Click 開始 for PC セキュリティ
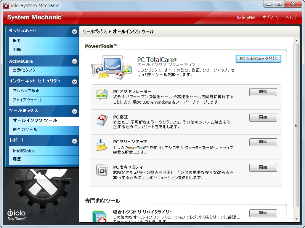The height and width of the screenshot is (228, 305). click(x=263, y=168)
